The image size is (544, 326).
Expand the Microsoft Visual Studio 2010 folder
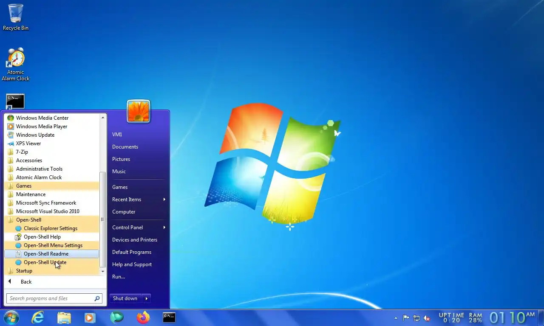pos(51,211)
